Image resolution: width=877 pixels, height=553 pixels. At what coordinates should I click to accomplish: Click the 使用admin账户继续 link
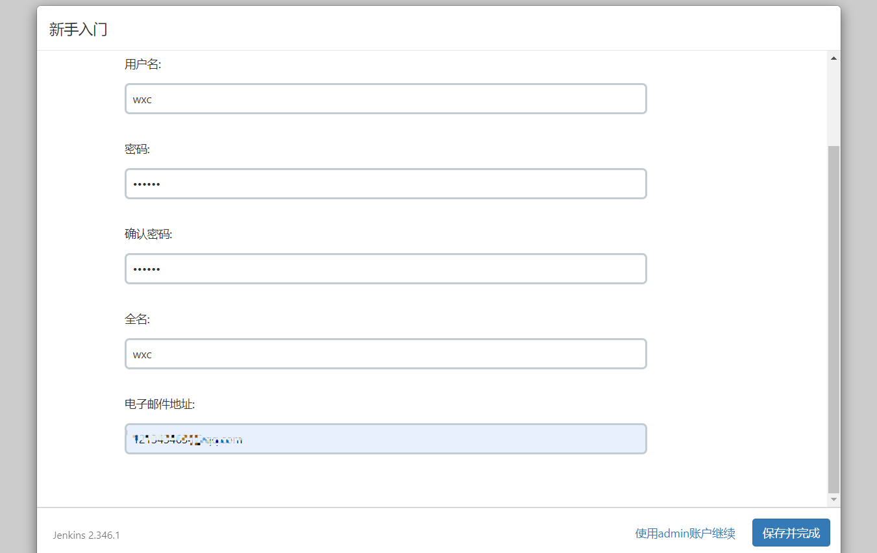tap(685, 534)
